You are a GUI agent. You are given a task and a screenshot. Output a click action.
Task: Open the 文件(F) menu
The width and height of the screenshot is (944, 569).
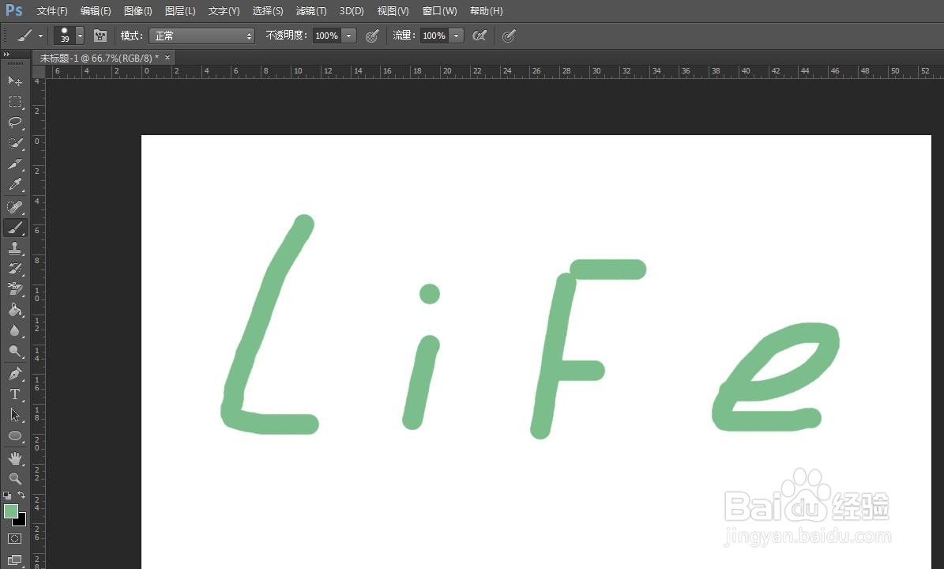tap(52, 11)
